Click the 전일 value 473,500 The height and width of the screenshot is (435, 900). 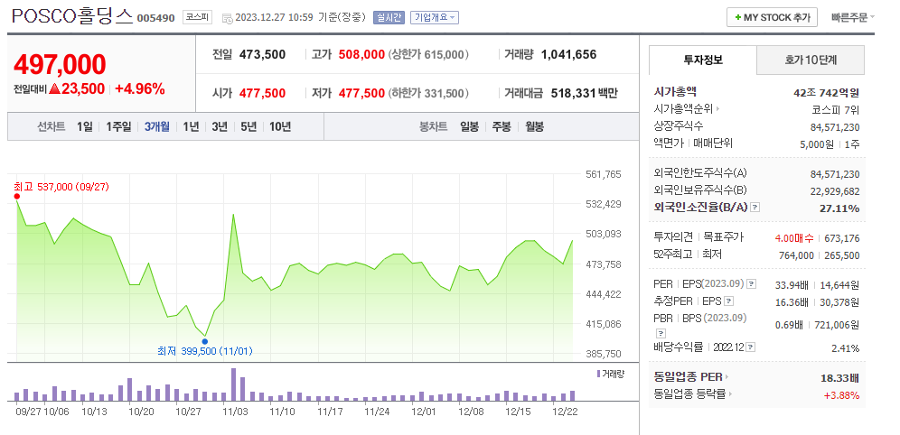[x=262, y=55]
